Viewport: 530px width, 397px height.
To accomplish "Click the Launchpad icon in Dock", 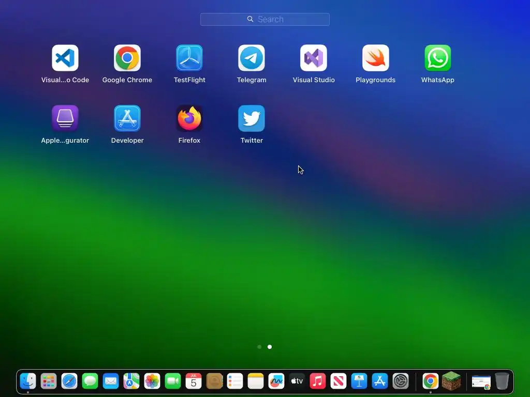I will 49,381.
